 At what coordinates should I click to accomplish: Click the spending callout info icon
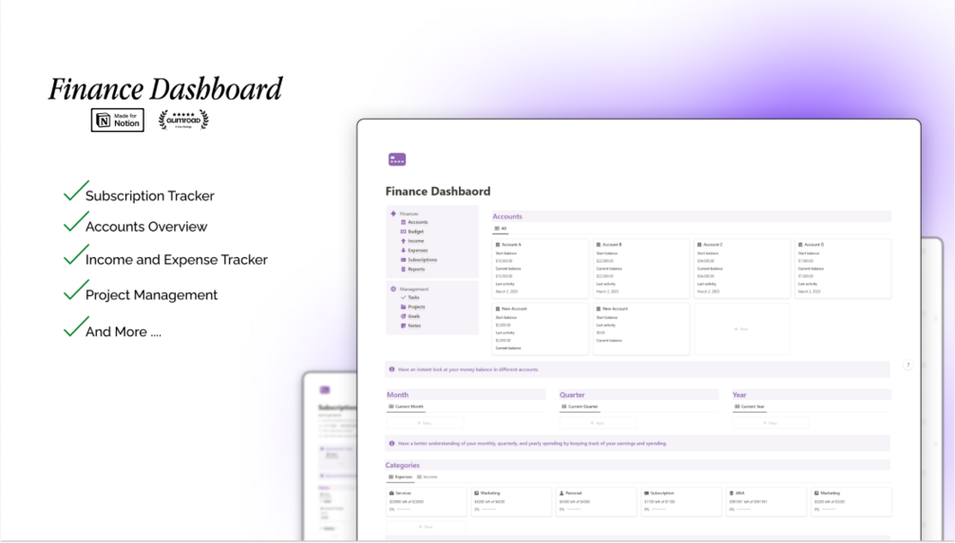pyautogui.click(x=392, y=443)
